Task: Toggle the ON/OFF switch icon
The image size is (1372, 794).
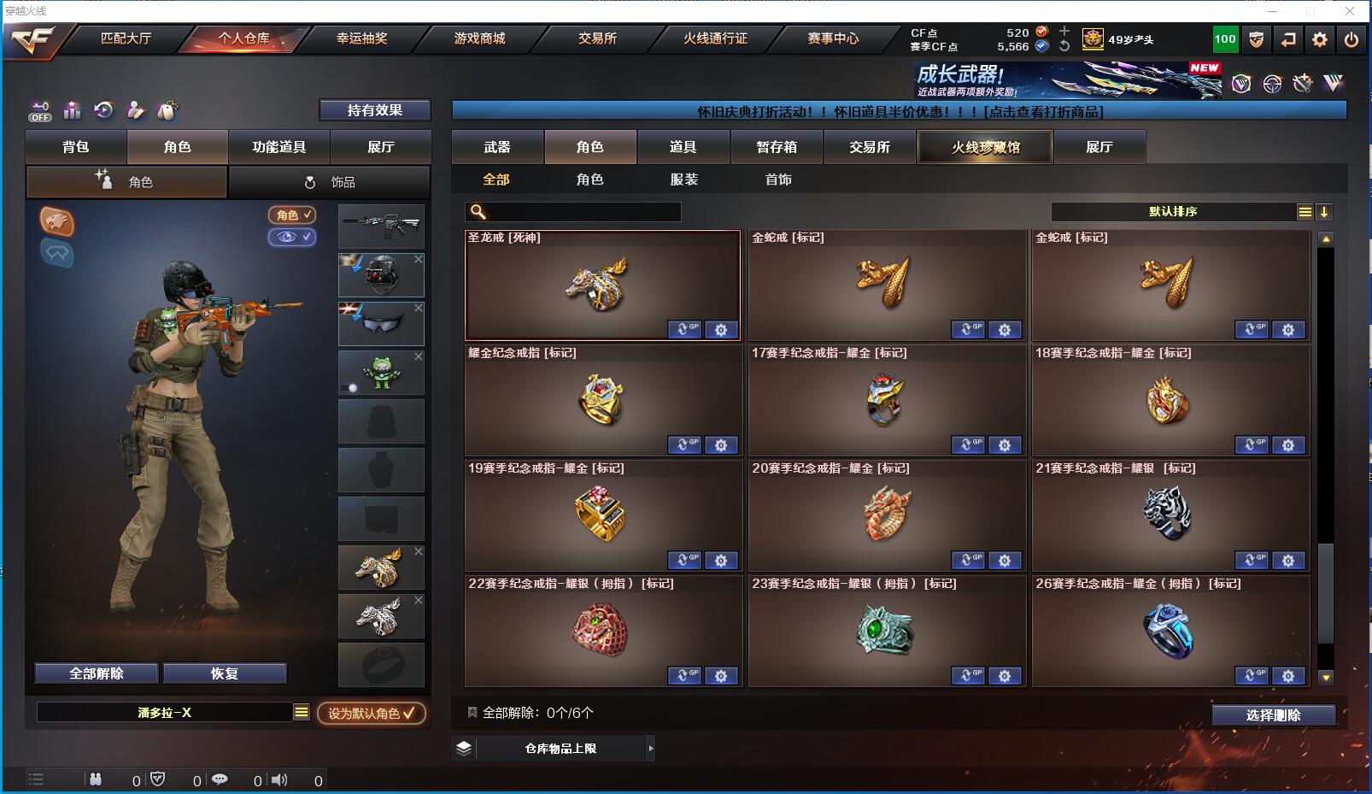Action: click(x=40, y=111)
